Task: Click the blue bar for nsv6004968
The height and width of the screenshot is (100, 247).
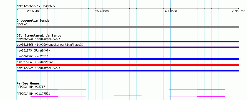Action: [128, 59]
